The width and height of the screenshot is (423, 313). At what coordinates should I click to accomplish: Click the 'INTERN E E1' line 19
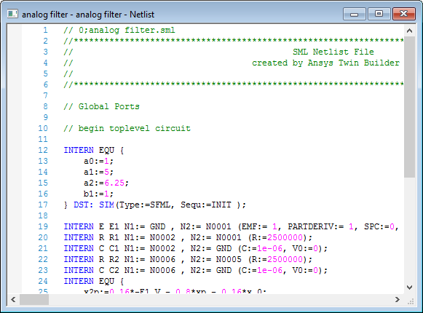(x=231, y=226)
